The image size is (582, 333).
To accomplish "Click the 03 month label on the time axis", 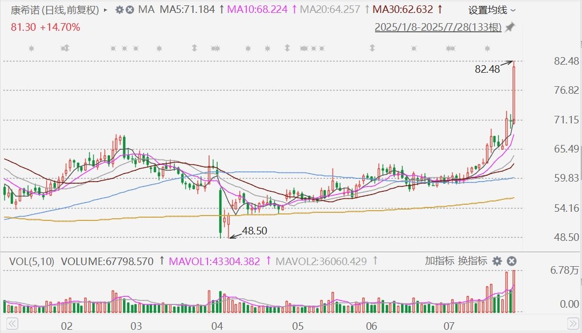I will click(136, 326).
